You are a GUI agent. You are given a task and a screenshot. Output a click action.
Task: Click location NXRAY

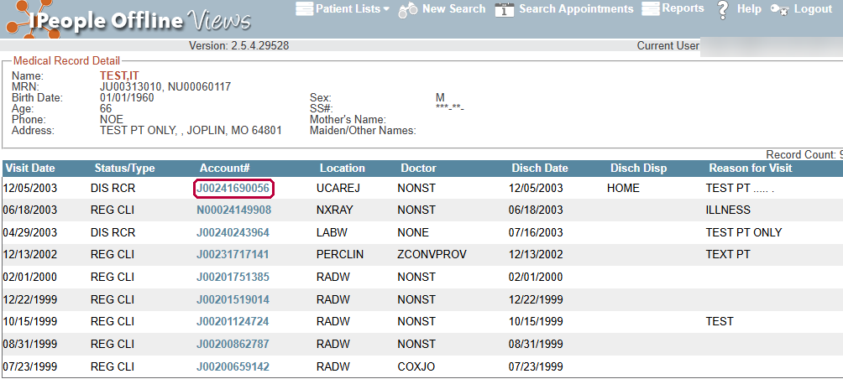[335, 210]
